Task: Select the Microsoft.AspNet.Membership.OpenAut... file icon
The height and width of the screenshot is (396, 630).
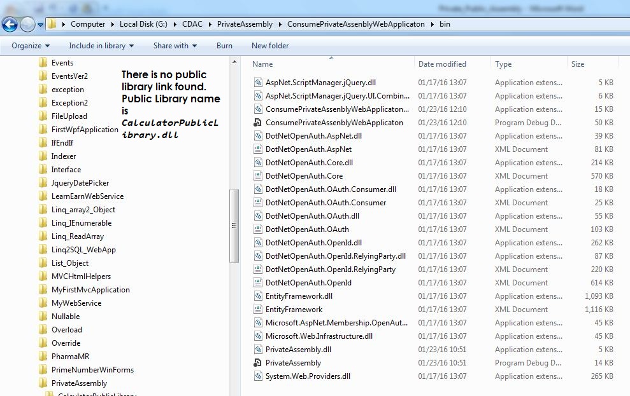Action: tap(257, 323)
